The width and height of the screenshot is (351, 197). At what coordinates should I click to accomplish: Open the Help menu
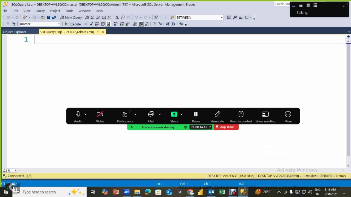coord(99,11)
